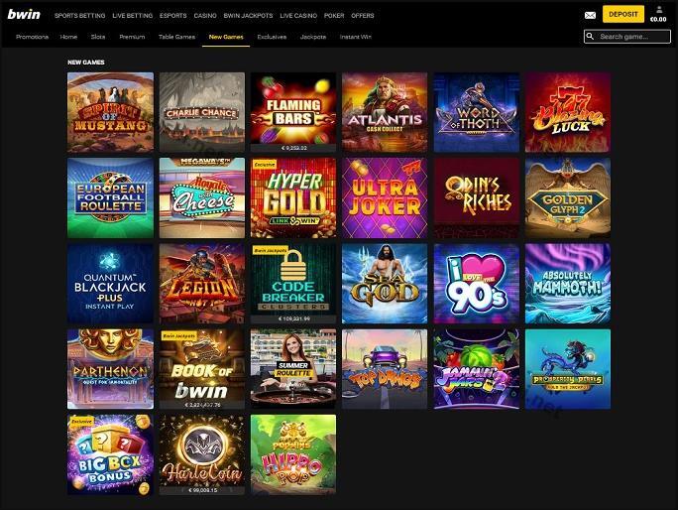The height and width of the screenshot is (510, 678).
Task: Open Quantum Blackjack Plus Instant Play
Action: click(110, 283)
